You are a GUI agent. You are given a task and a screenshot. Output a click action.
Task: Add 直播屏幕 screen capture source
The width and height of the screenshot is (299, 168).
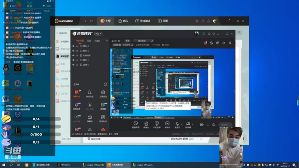point(136,125)
